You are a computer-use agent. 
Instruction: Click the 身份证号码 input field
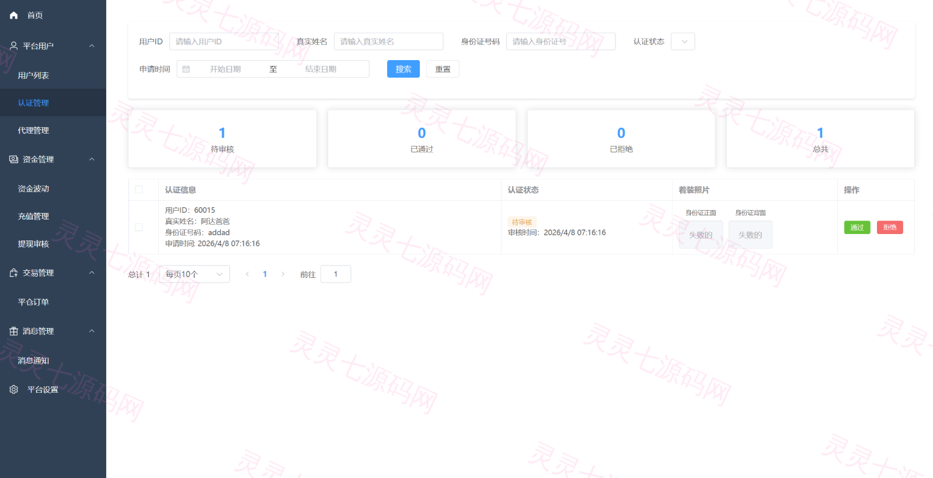(x=561, y=41)
